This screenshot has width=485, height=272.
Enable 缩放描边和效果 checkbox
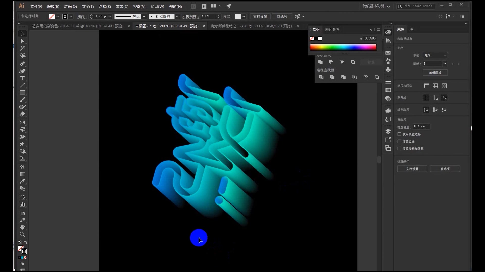(399, 149)
